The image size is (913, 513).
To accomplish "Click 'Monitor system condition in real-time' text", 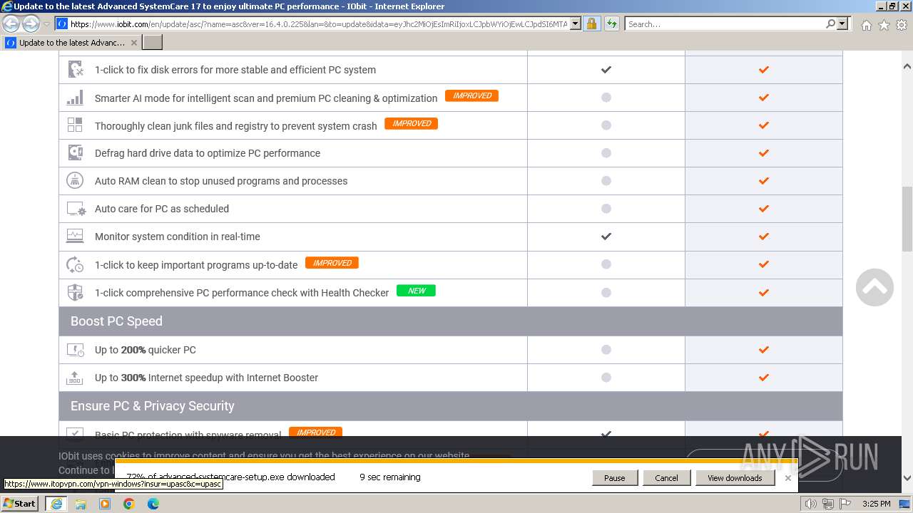I will coord(178,237).
